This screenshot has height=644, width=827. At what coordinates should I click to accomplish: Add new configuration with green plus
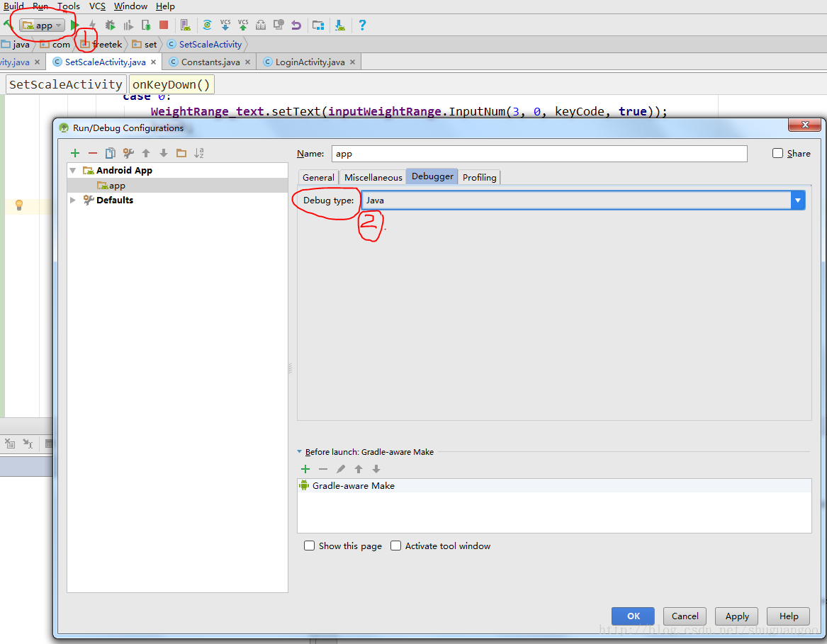pyautogui.click(x=75, y=153)
